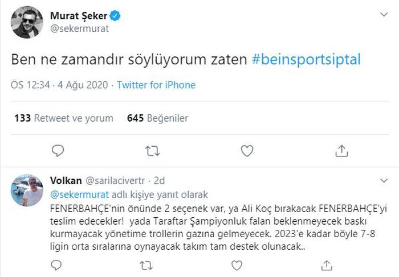Retweet Volkan's reply tweet
This screenshot has height=277, width=399.
tap(146, 264)
